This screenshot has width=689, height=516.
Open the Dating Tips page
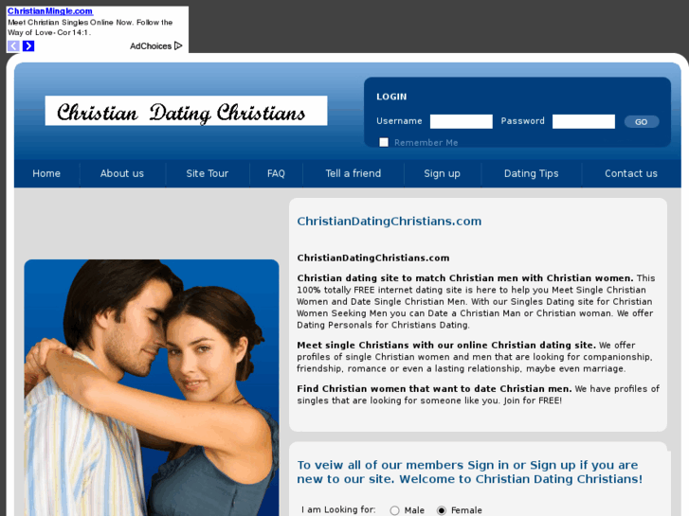pyautogui.click(x=532, y=173)
